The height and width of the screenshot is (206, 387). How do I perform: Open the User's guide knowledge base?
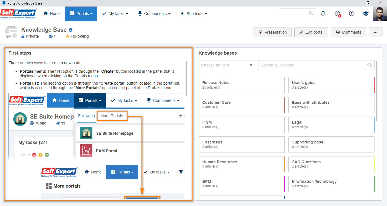point(331,85)
